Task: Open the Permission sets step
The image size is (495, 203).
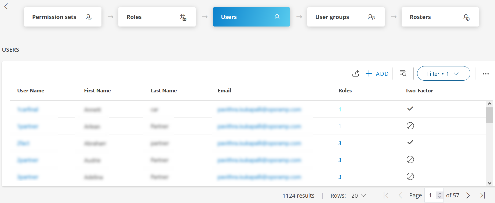Action: [x=63, y=17]
